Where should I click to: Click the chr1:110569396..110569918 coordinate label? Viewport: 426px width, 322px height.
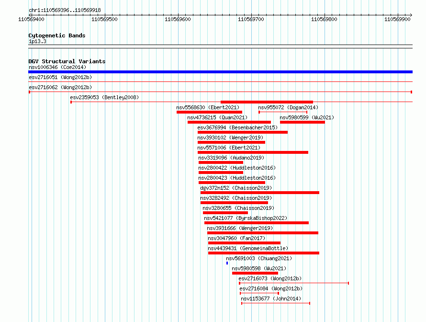coord(65,10)
